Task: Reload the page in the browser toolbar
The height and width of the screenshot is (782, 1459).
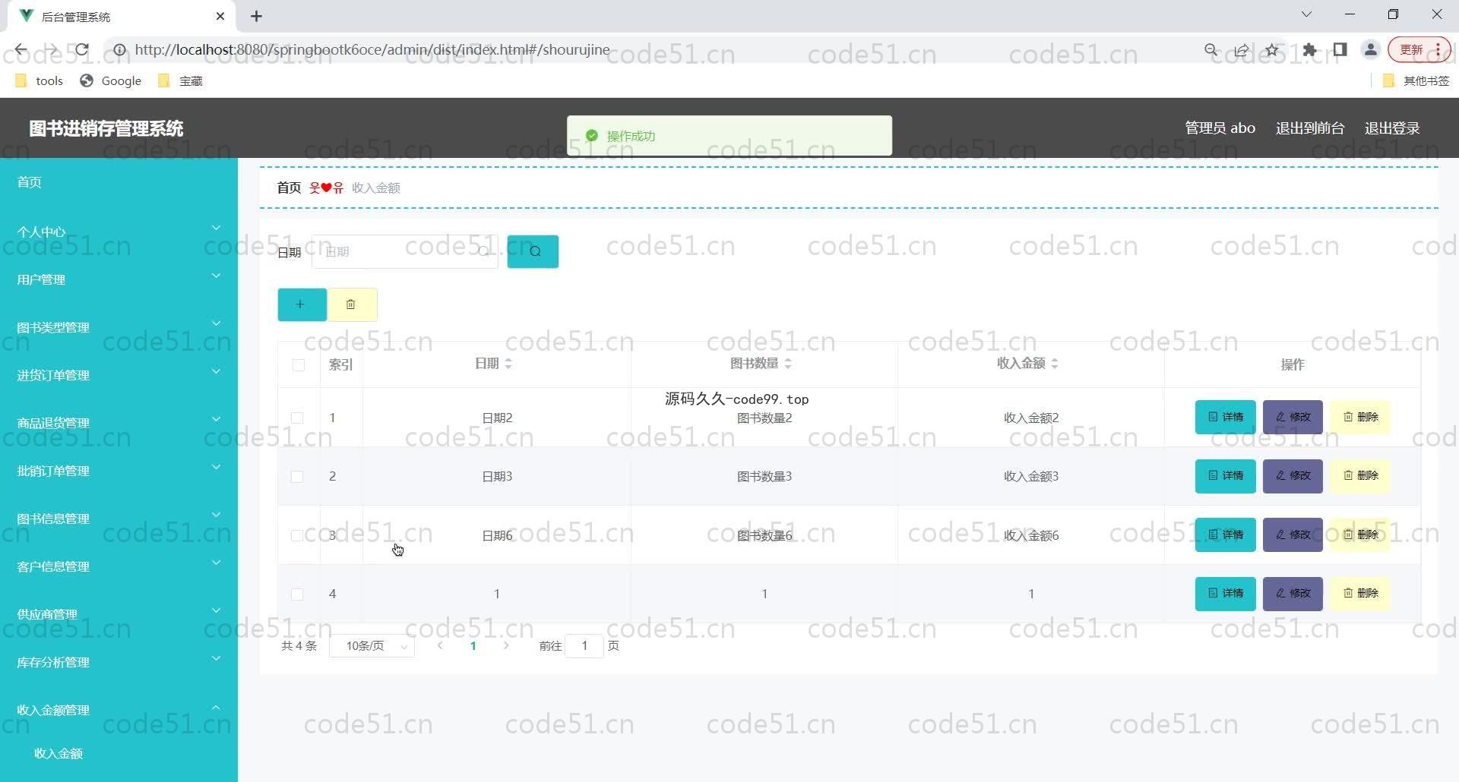Action: 82,50
